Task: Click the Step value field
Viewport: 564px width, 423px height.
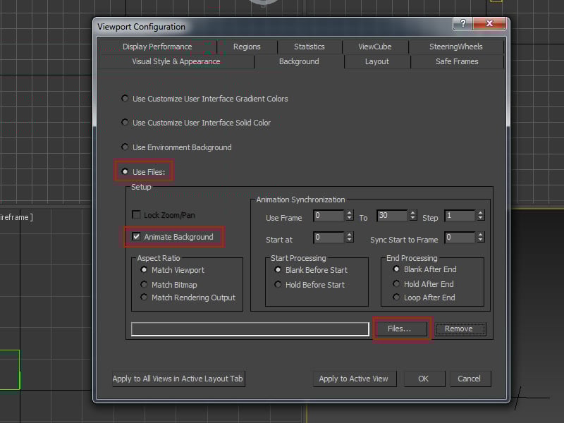Action: pos(460,216)
